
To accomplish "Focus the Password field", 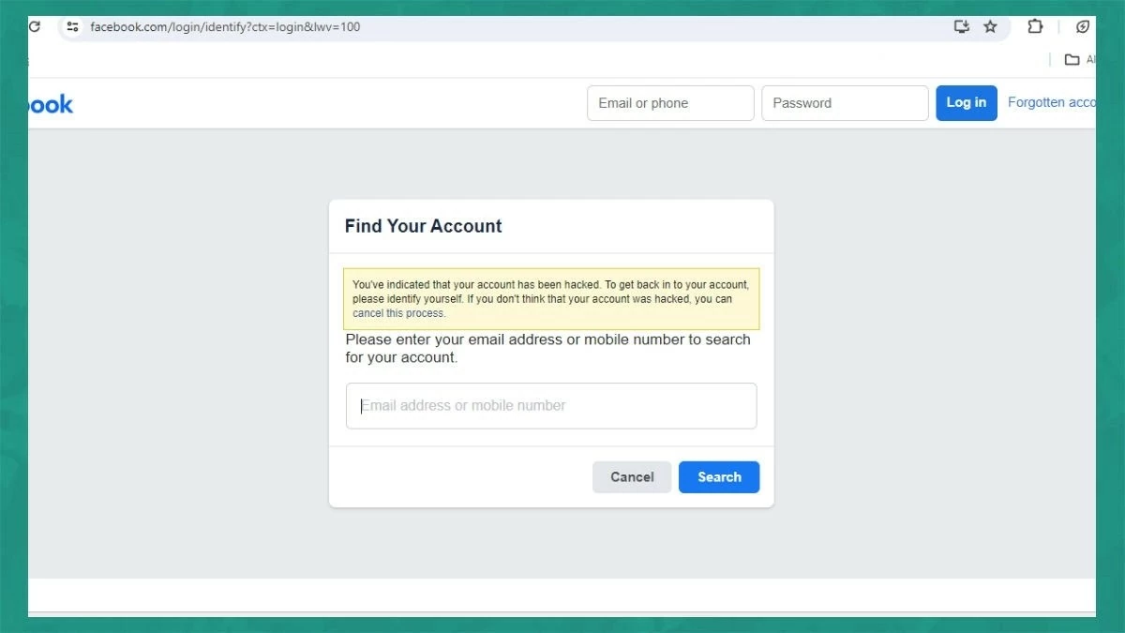I will (x=844, y=103).
